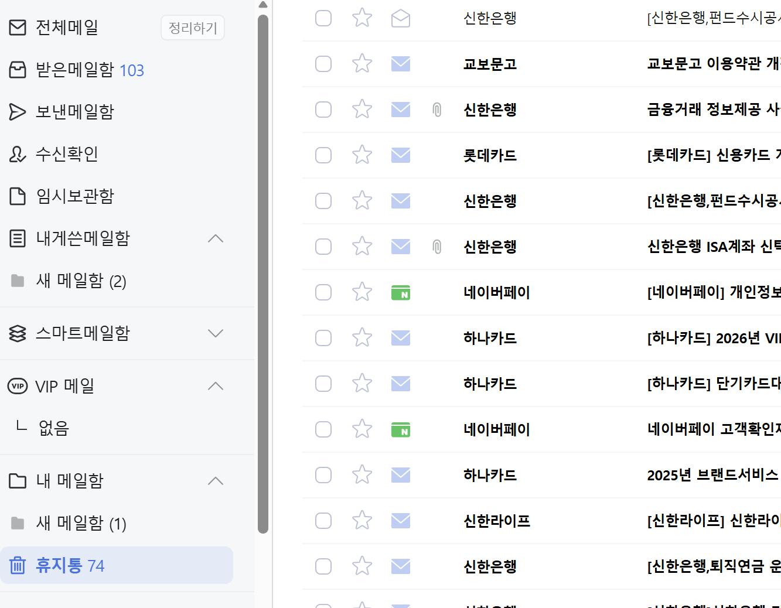
Task: Open the [하나카드] 단기카드 mail subject
Action: 714,384
